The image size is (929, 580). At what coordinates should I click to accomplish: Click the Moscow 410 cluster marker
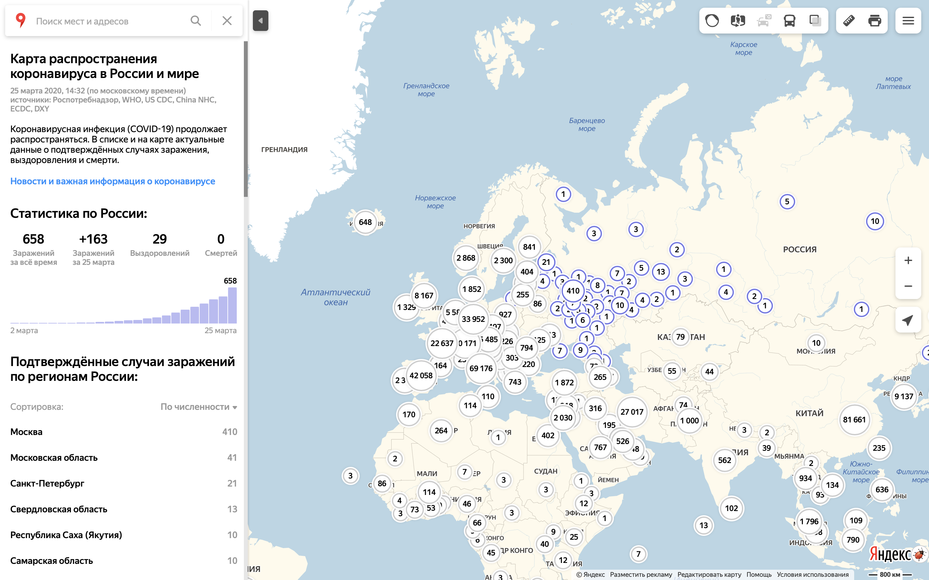pos(573,291)
